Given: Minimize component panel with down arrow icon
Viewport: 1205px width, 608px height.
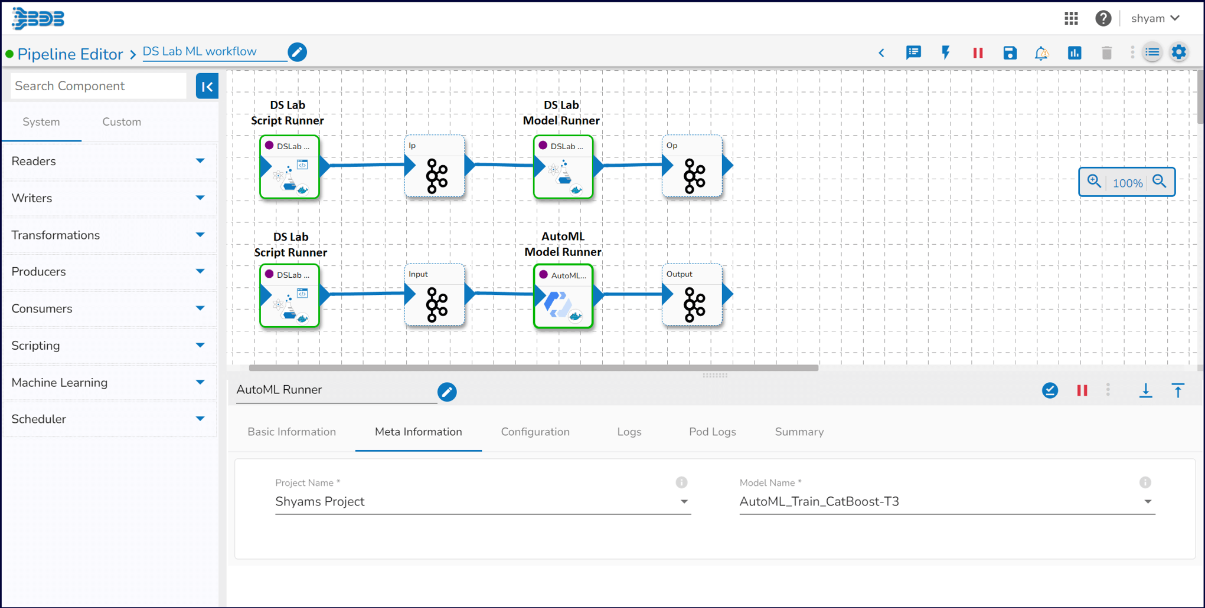Looking at the screenshot, I should (x=1146, y=390).
